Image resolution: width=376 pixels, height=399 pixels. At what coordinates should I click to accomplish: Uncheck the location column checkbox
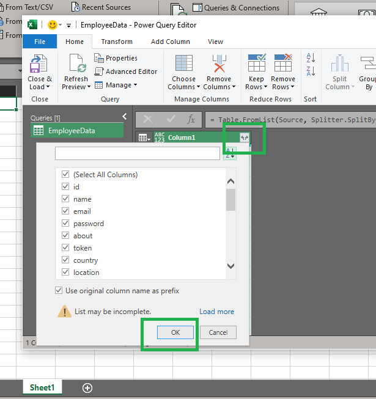tap(65, 272)
